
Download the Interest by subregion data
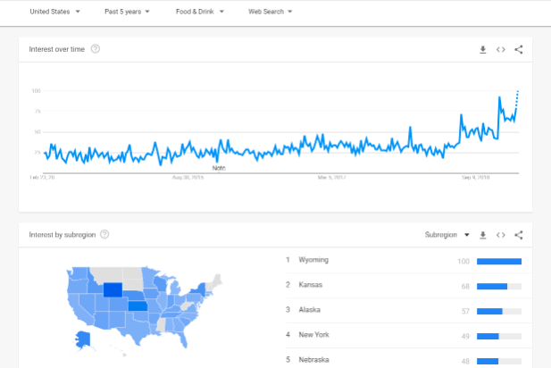tap(483, 235)
